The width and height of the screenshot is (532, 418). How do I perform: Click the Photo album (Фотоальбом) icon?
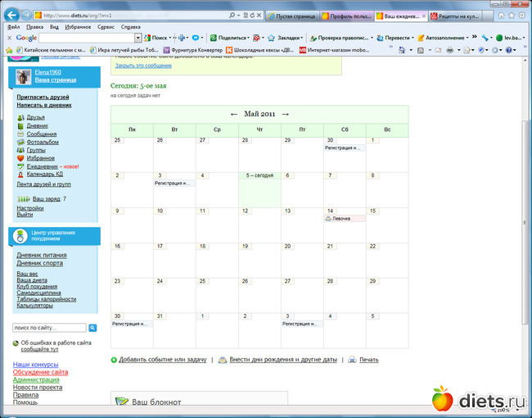tap(20, 142)
